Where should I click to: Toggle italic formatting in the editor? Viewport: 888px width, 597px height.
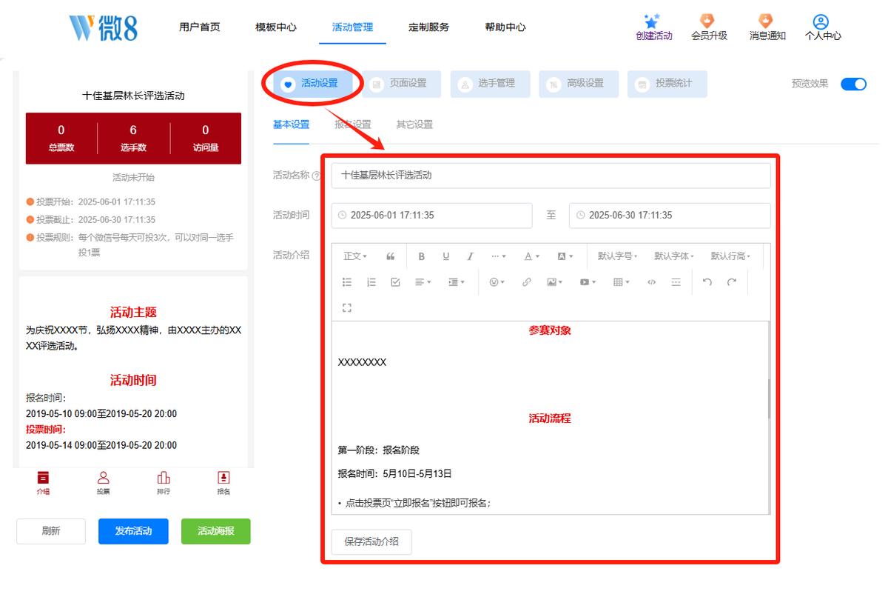[470, 256]
